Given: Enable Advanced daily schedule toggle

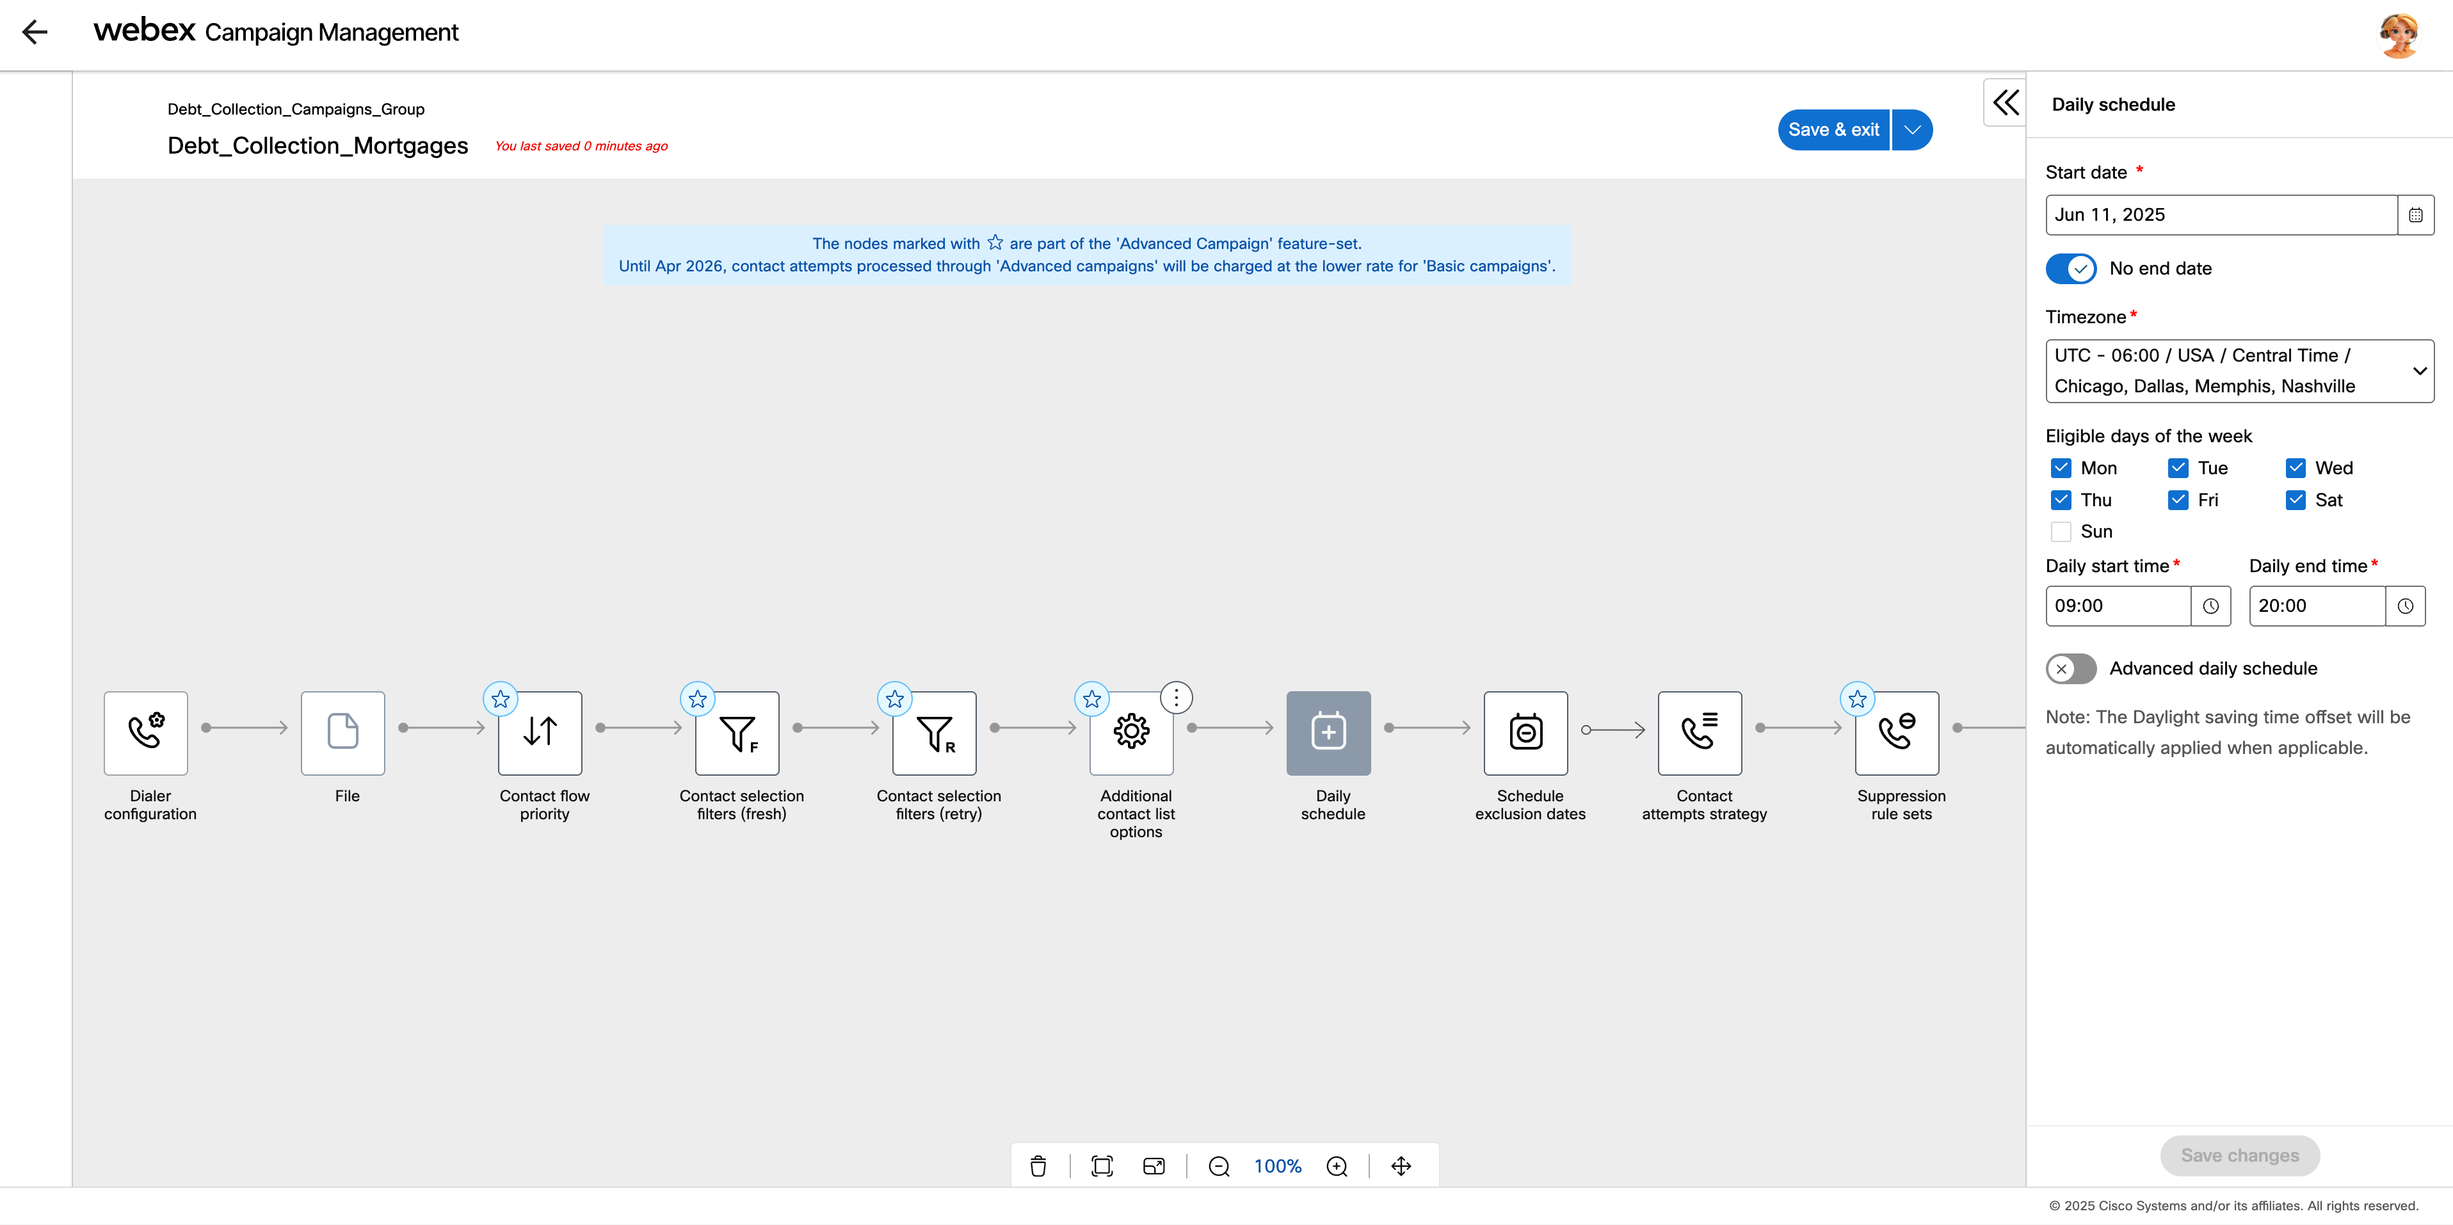Looking at the screenshot, I should 2070,668.
